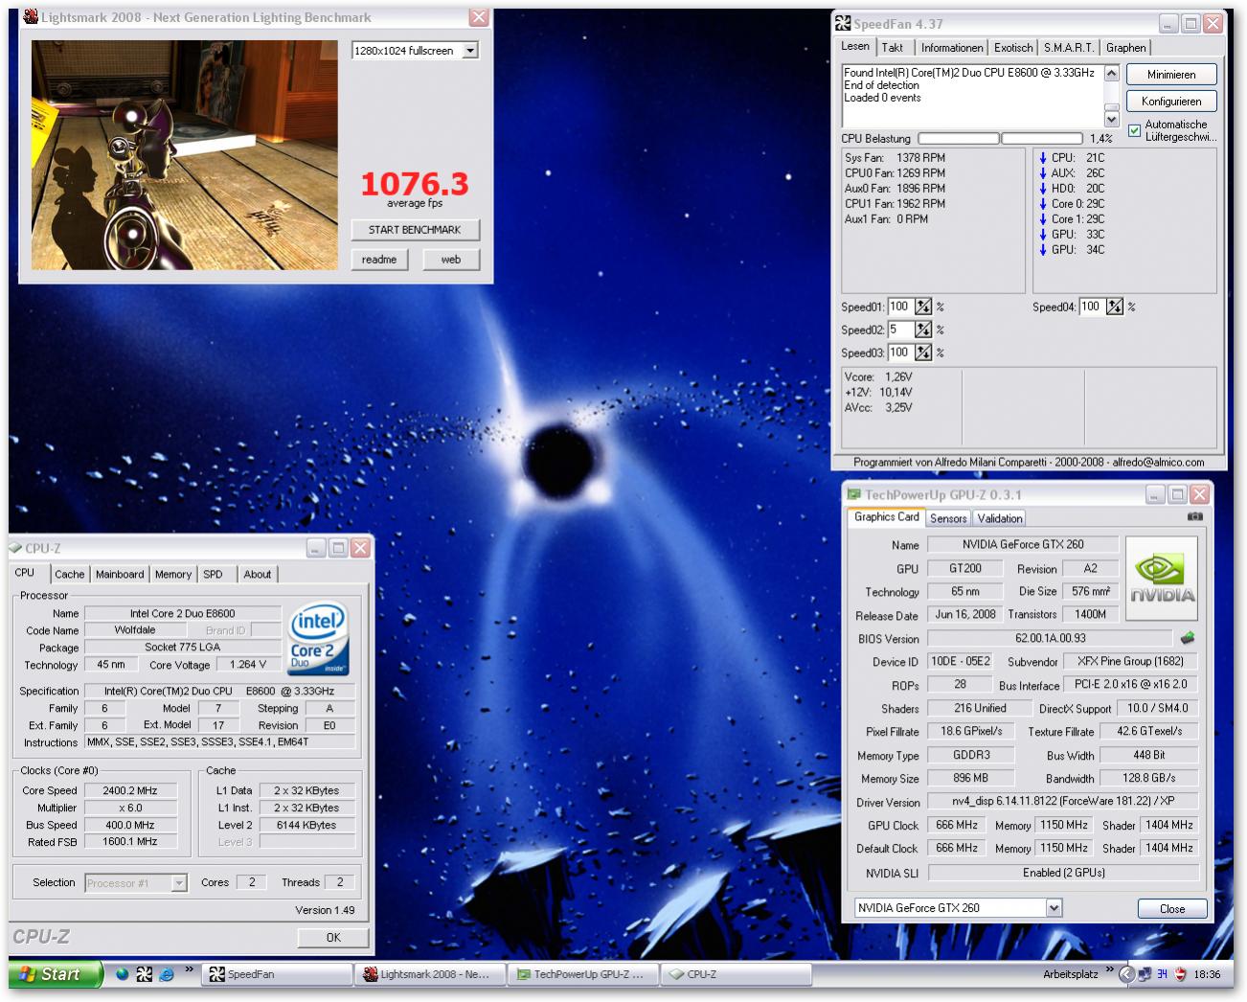This screenshot has width=1247, height=1002.
Task: Open Internet Explorer from the quick launch
Action: pos(166,974)
